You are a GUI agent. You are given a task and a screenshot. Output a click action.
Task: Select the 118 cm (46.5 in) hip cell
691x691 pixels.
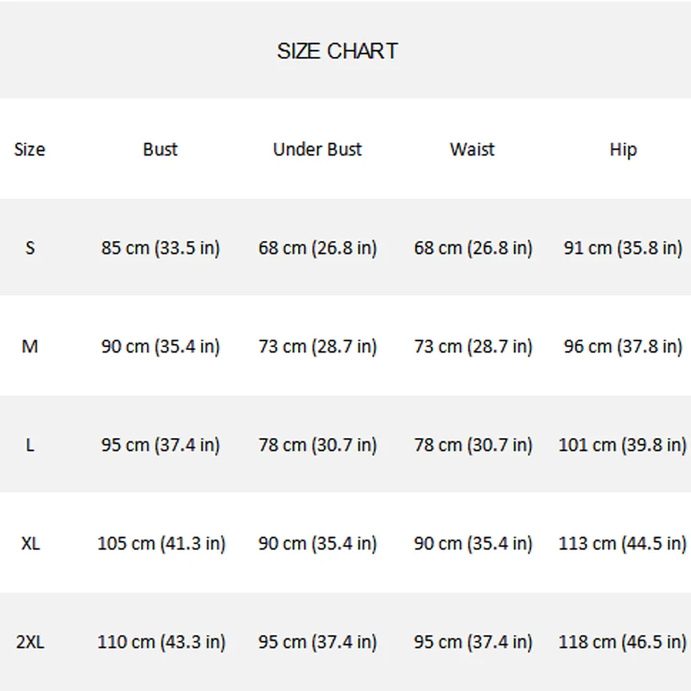tap(623, 643)
